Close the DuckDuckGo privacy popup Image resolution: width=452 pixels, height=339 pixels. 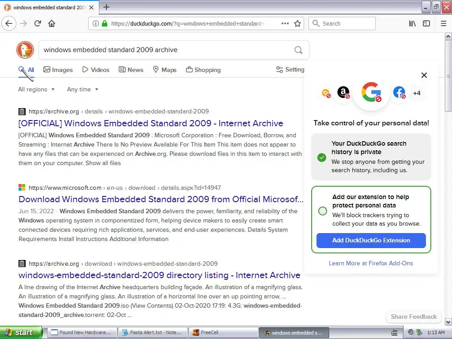(x=424, y=75)
